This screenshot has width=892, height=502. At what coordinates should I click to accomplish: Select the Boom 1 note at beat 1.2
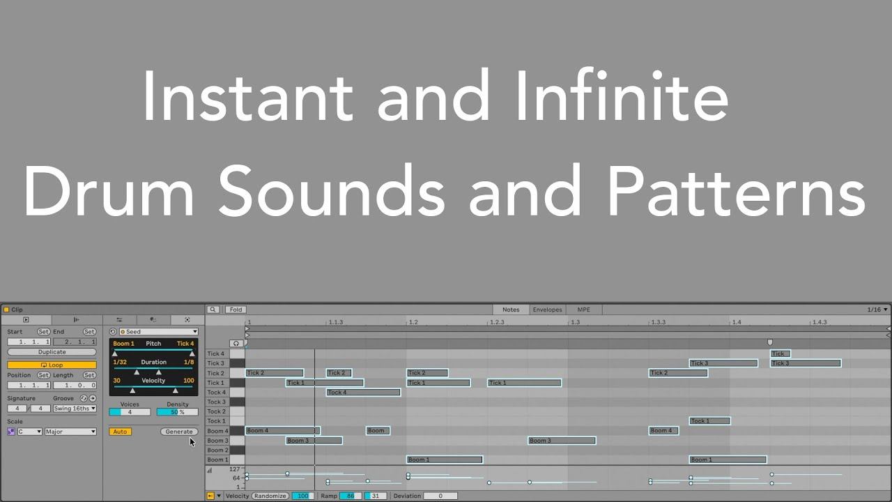pyautogui.click(x=445, y=459)
